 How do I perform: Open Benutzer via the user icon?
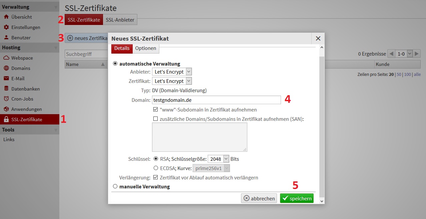(x=6, y=38)
